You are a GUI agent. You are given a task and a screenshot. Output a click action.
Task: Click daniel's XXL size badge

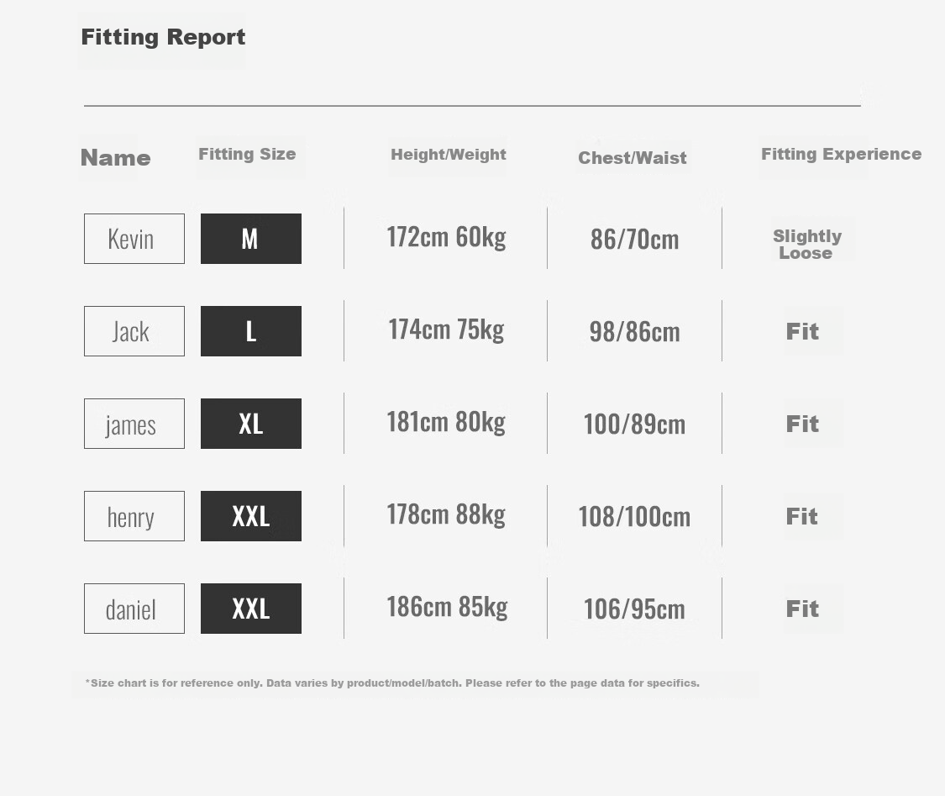point(250,609)
